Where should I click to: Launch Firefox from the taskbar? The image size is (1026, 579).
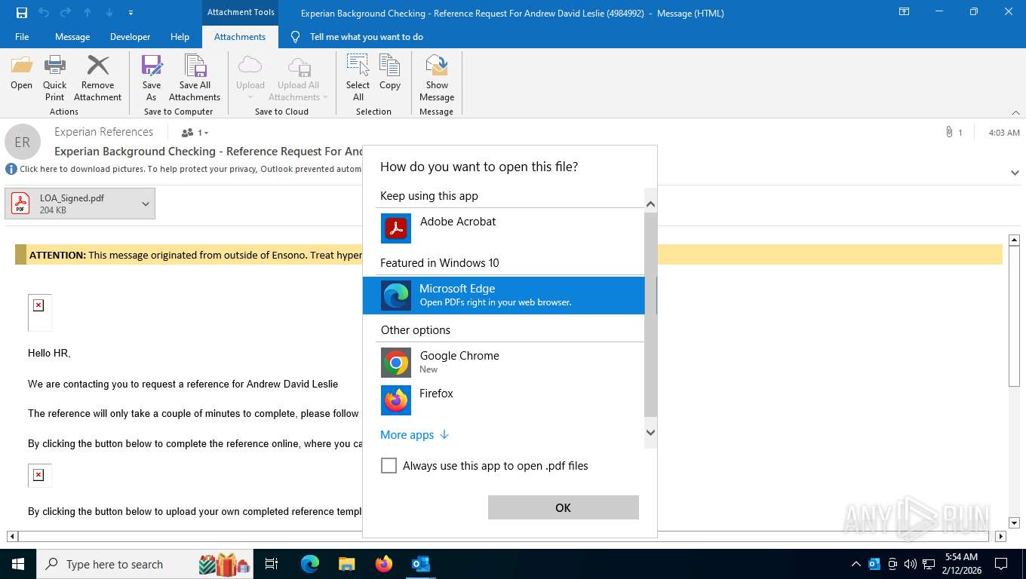(x=384, y=563)
